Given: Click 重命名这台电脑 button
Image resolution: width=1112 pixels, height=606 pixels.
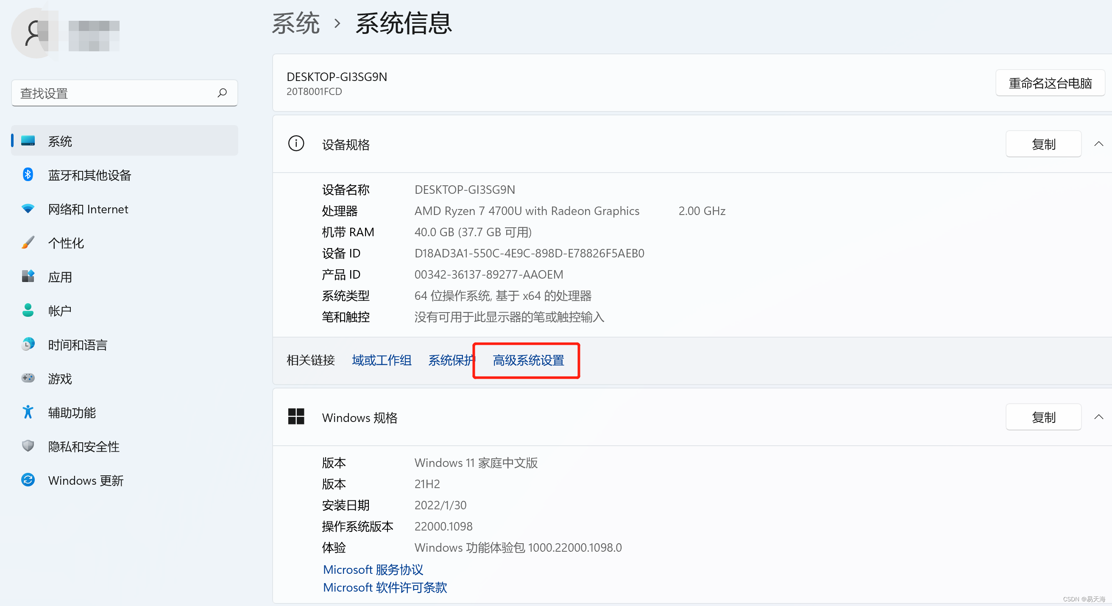Looking at the screenshot, I should [1050, 83].
